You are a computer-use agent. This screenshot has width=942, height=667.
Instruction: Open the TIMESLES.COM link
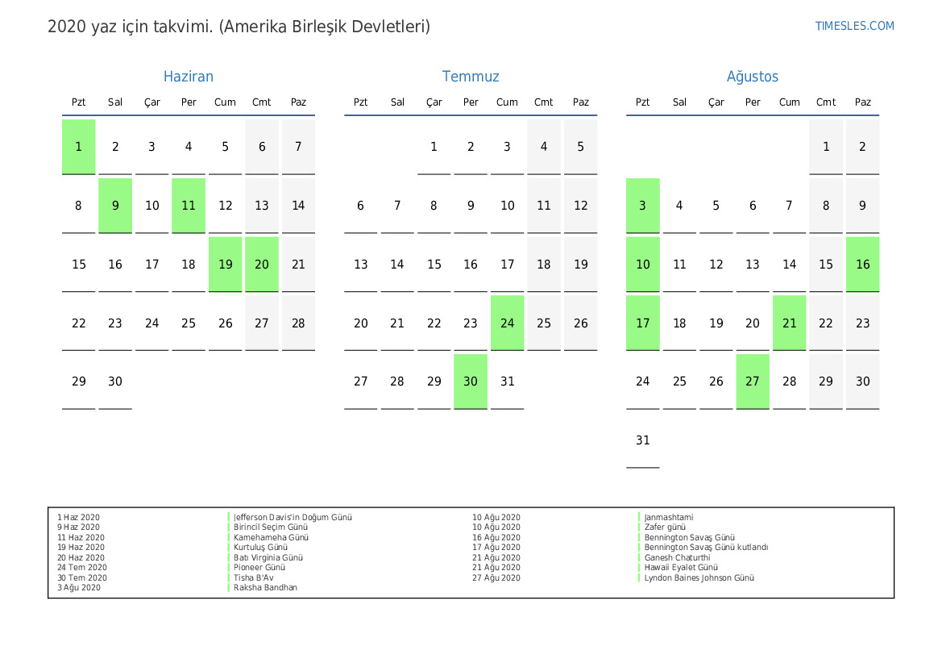[854, 26]
